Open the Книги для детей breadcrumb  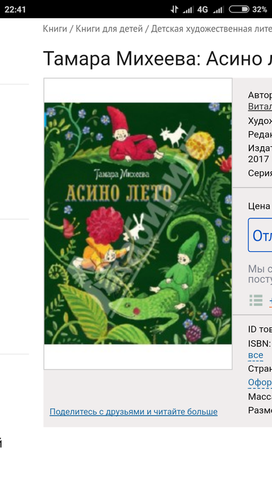109,29
